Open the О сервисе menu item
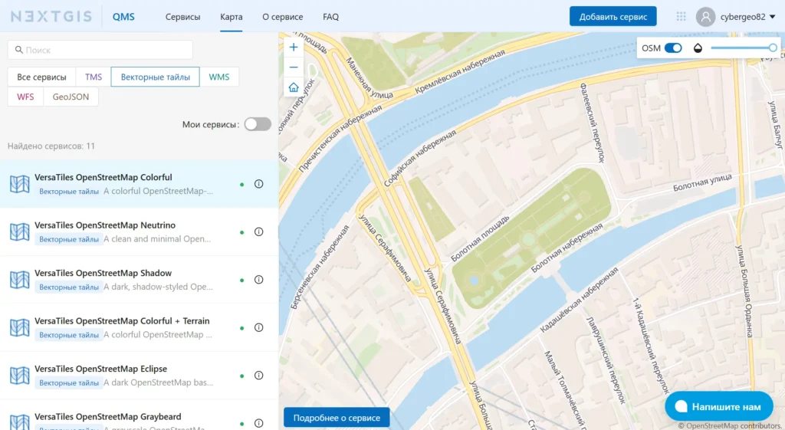Screen dimensions: 785x430 click(282, 17)
